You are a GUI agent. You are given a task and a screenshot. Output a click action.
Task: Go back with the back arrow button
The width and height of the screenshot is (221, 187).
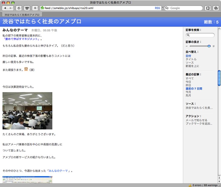coord(5,8)
